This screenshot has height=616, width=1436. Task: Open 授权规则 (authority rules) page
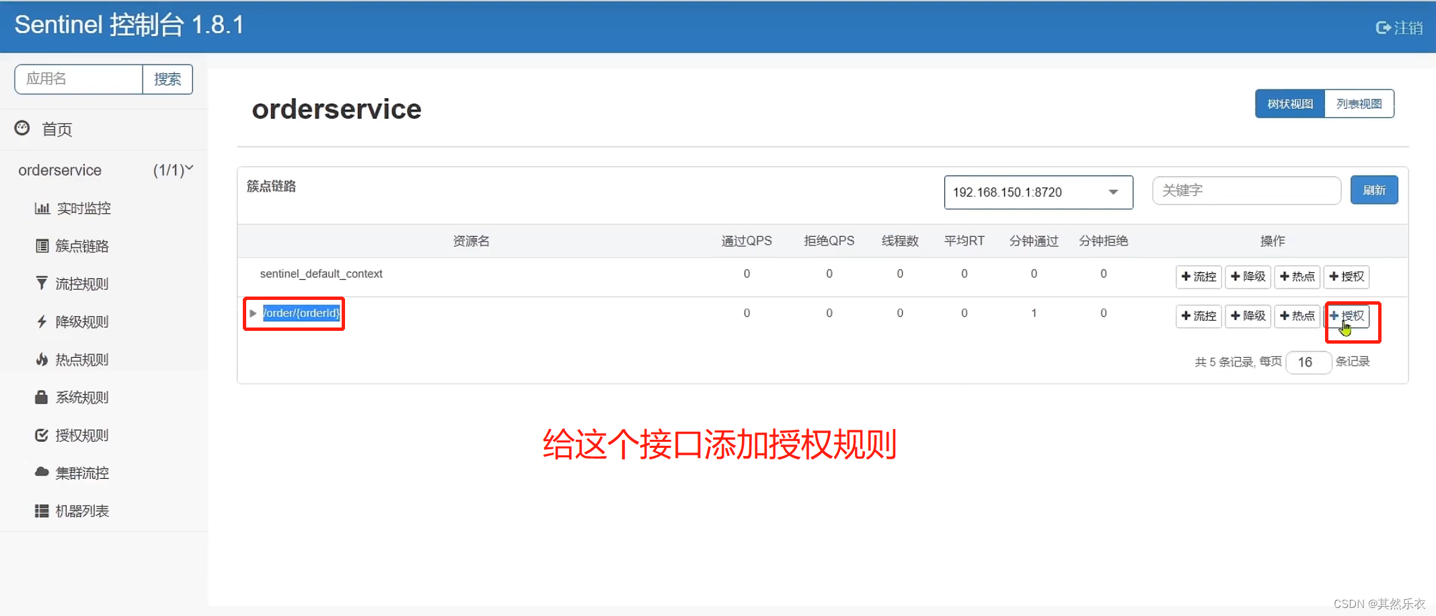[x=81, y=435]
